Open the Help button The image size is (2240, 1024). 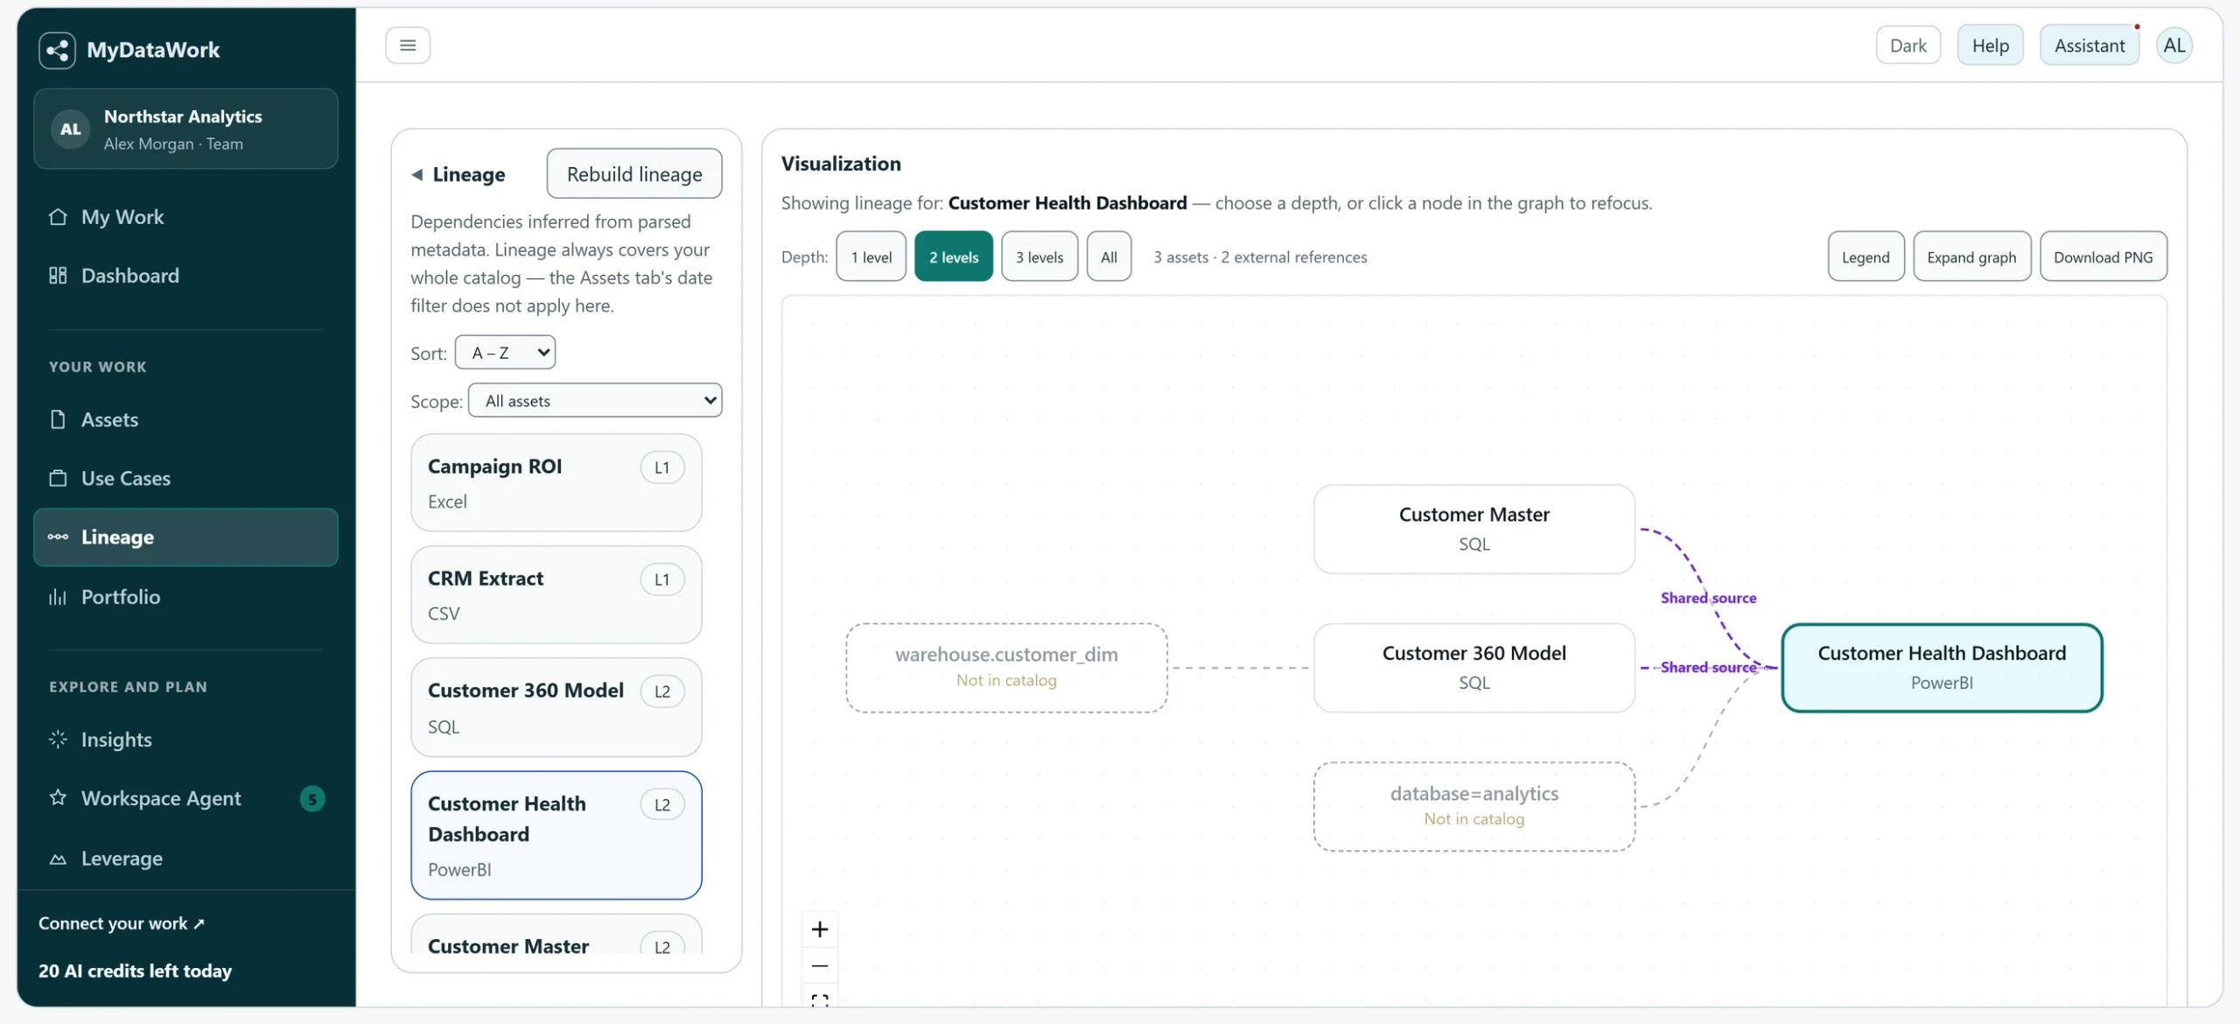tap(1991, 46)
